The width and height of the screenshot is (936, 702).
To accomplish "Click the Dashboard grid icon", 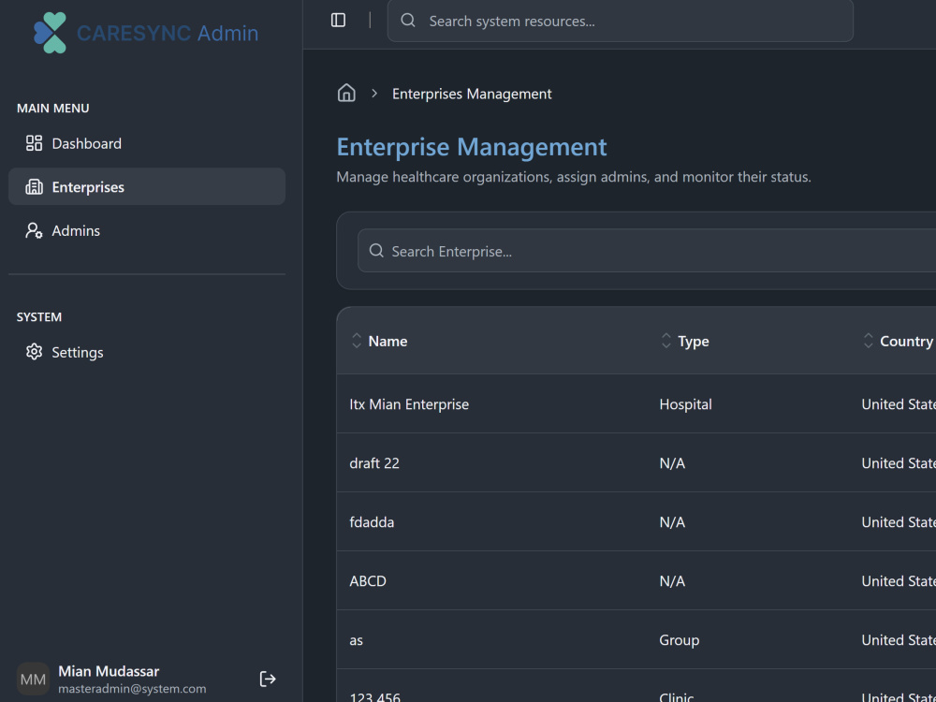I will point(34,143).
